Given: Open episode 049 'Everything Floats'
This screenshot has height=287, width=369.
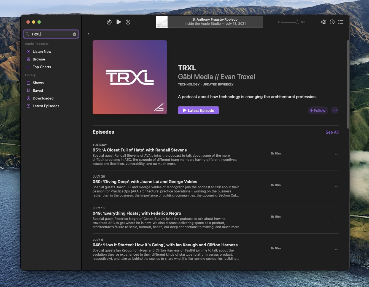Looking at the screenshot, I should tap(137, 213).
